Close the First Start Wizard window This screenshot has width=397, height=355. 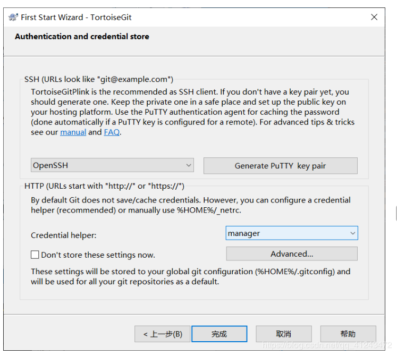(374, 17)
